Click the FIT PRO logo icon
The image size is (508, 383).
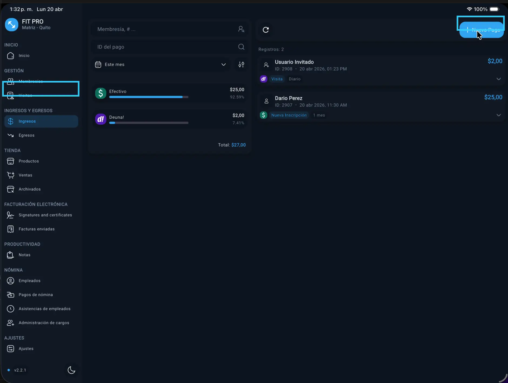click(12, 25)
